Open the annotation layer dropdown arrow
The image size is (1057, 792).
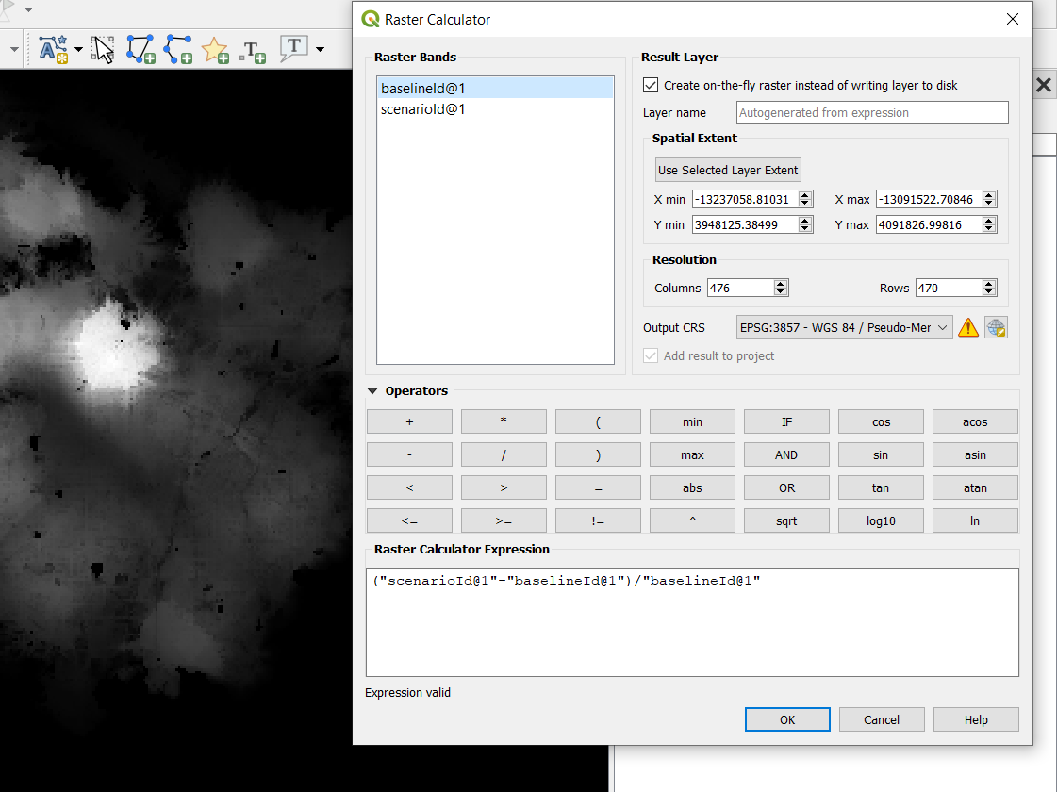tap(78, 49)
